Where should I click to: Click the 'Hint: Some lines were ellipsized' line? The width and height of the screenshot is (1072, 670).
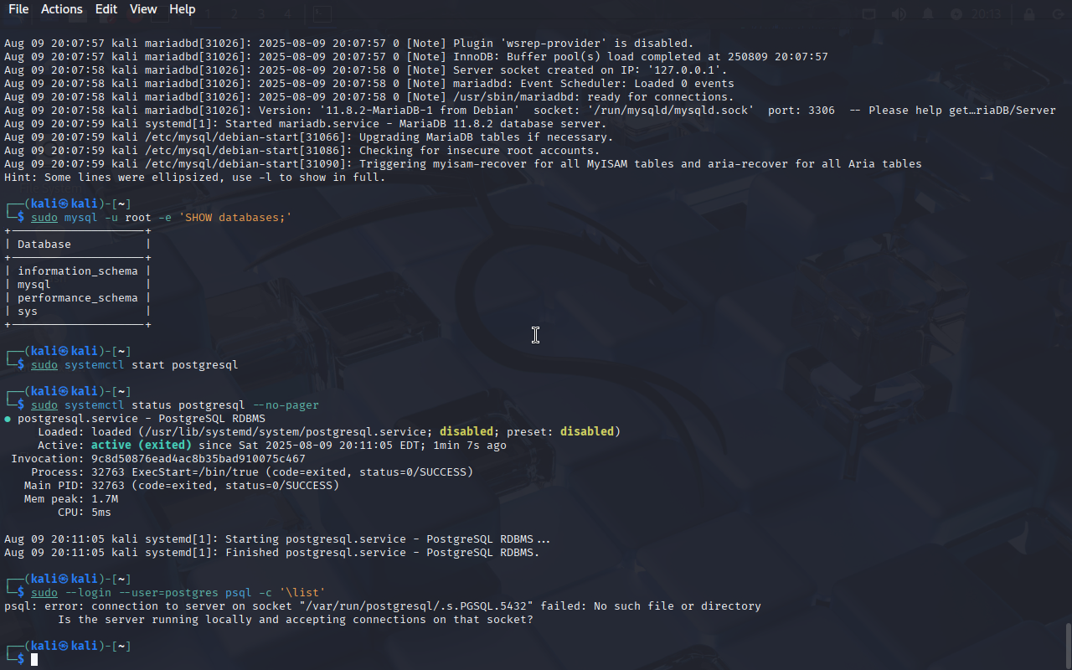(x=195, y=178)
